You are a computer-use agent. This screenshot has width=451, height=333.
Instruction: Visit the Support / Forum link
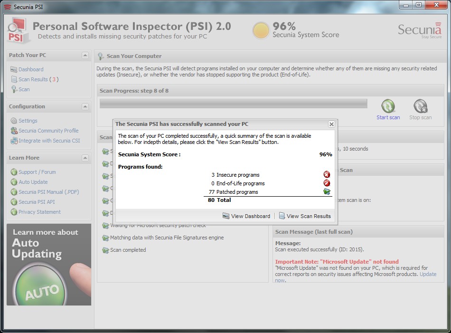[37, 172]
